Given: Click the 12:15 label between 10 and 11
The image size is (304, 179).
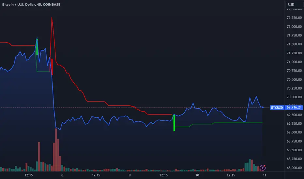Looking at the screenshot, I should click(x=231, y=175).
